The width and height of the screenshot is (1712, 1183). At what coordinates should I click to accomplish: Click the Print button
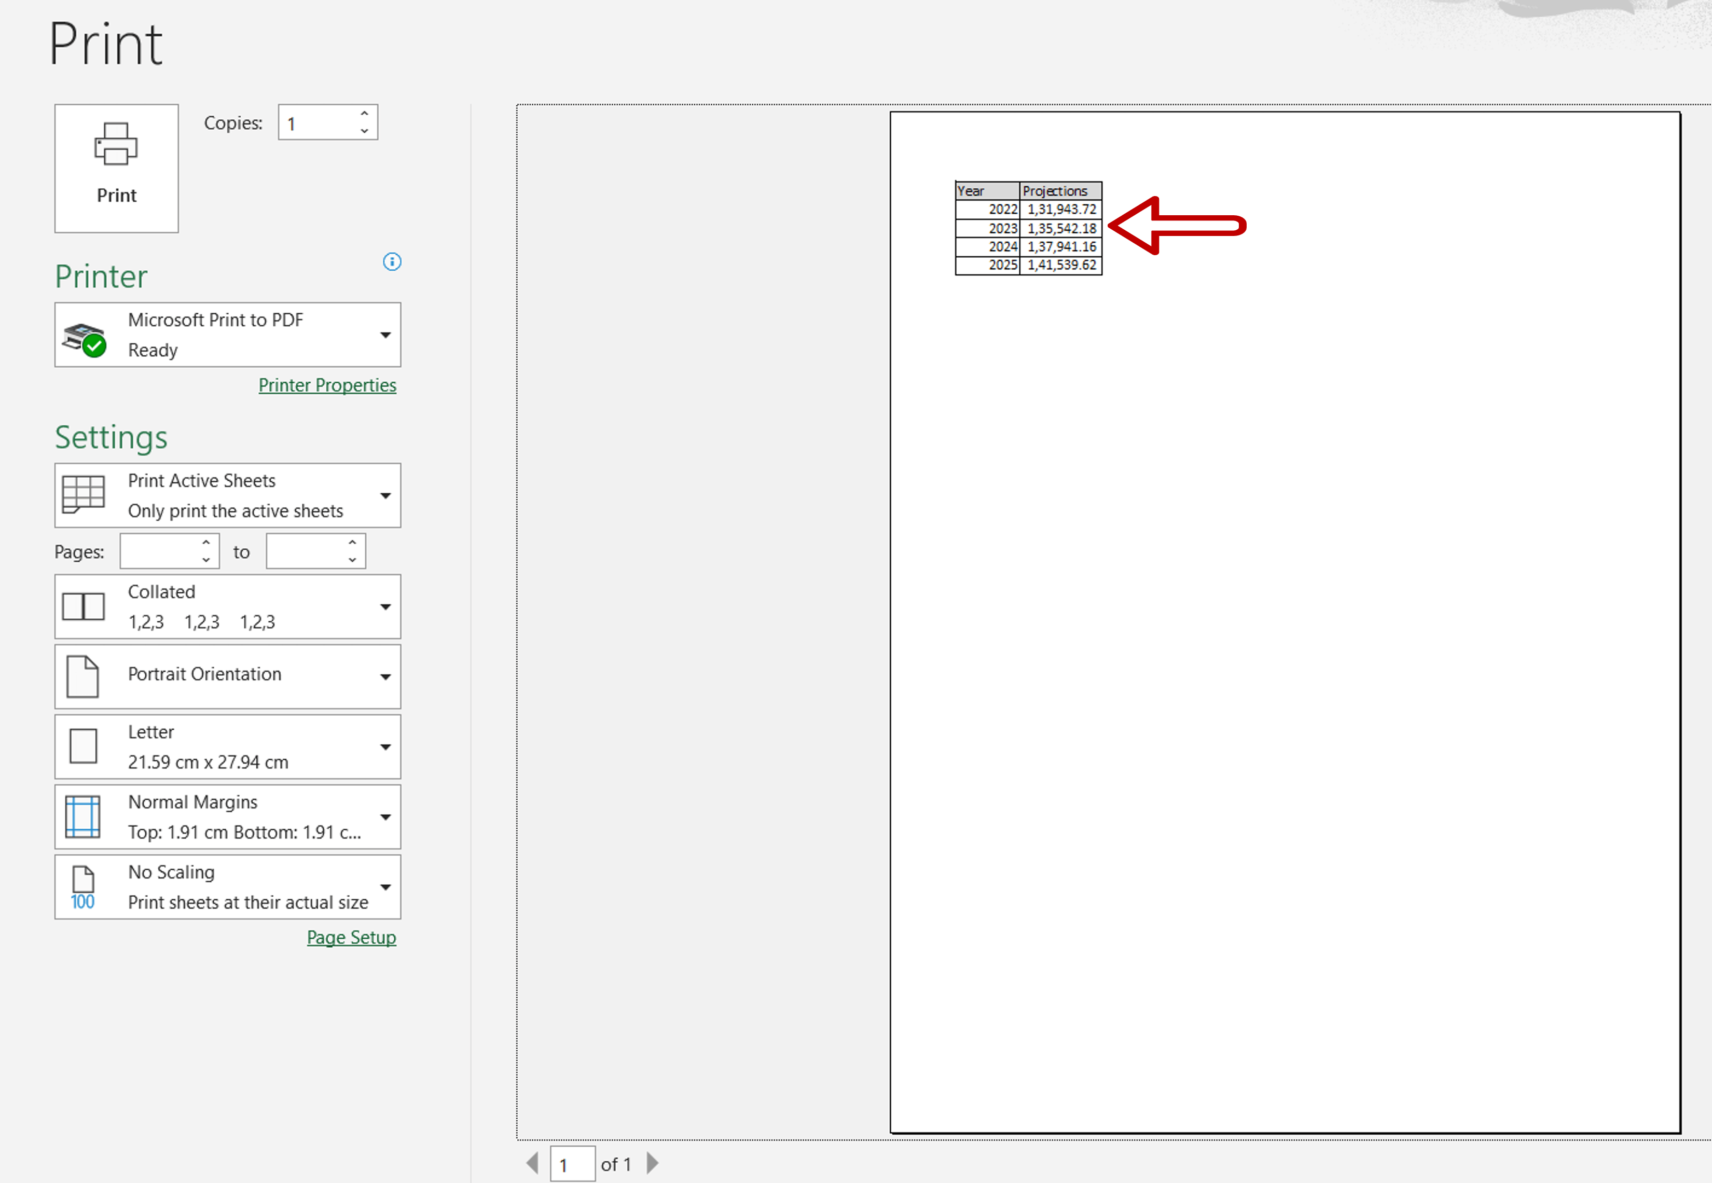point(116,168)
